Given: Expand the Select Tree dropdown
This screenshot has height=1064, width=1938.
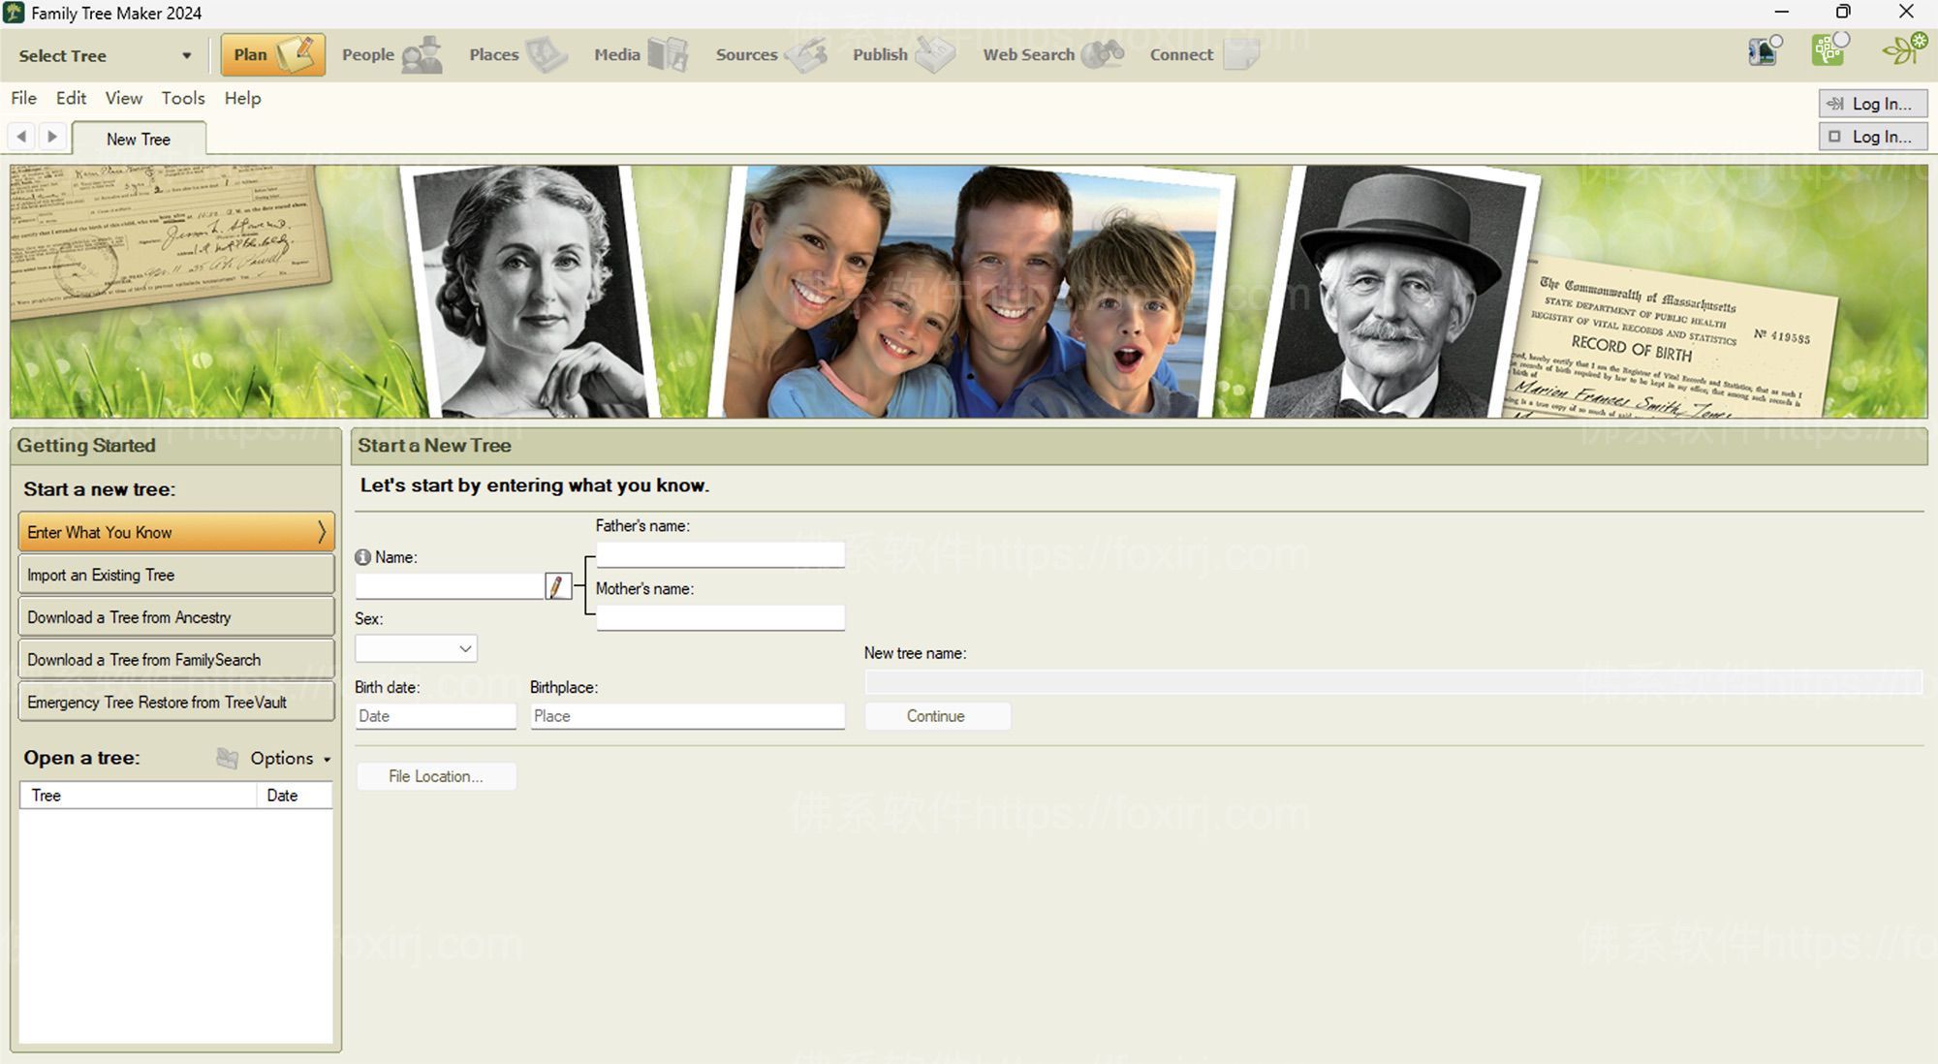Looking at the screenshot, I should coord(186,54).
